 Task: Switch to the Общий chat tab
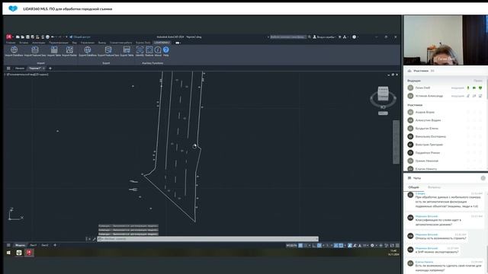point(413,187)
